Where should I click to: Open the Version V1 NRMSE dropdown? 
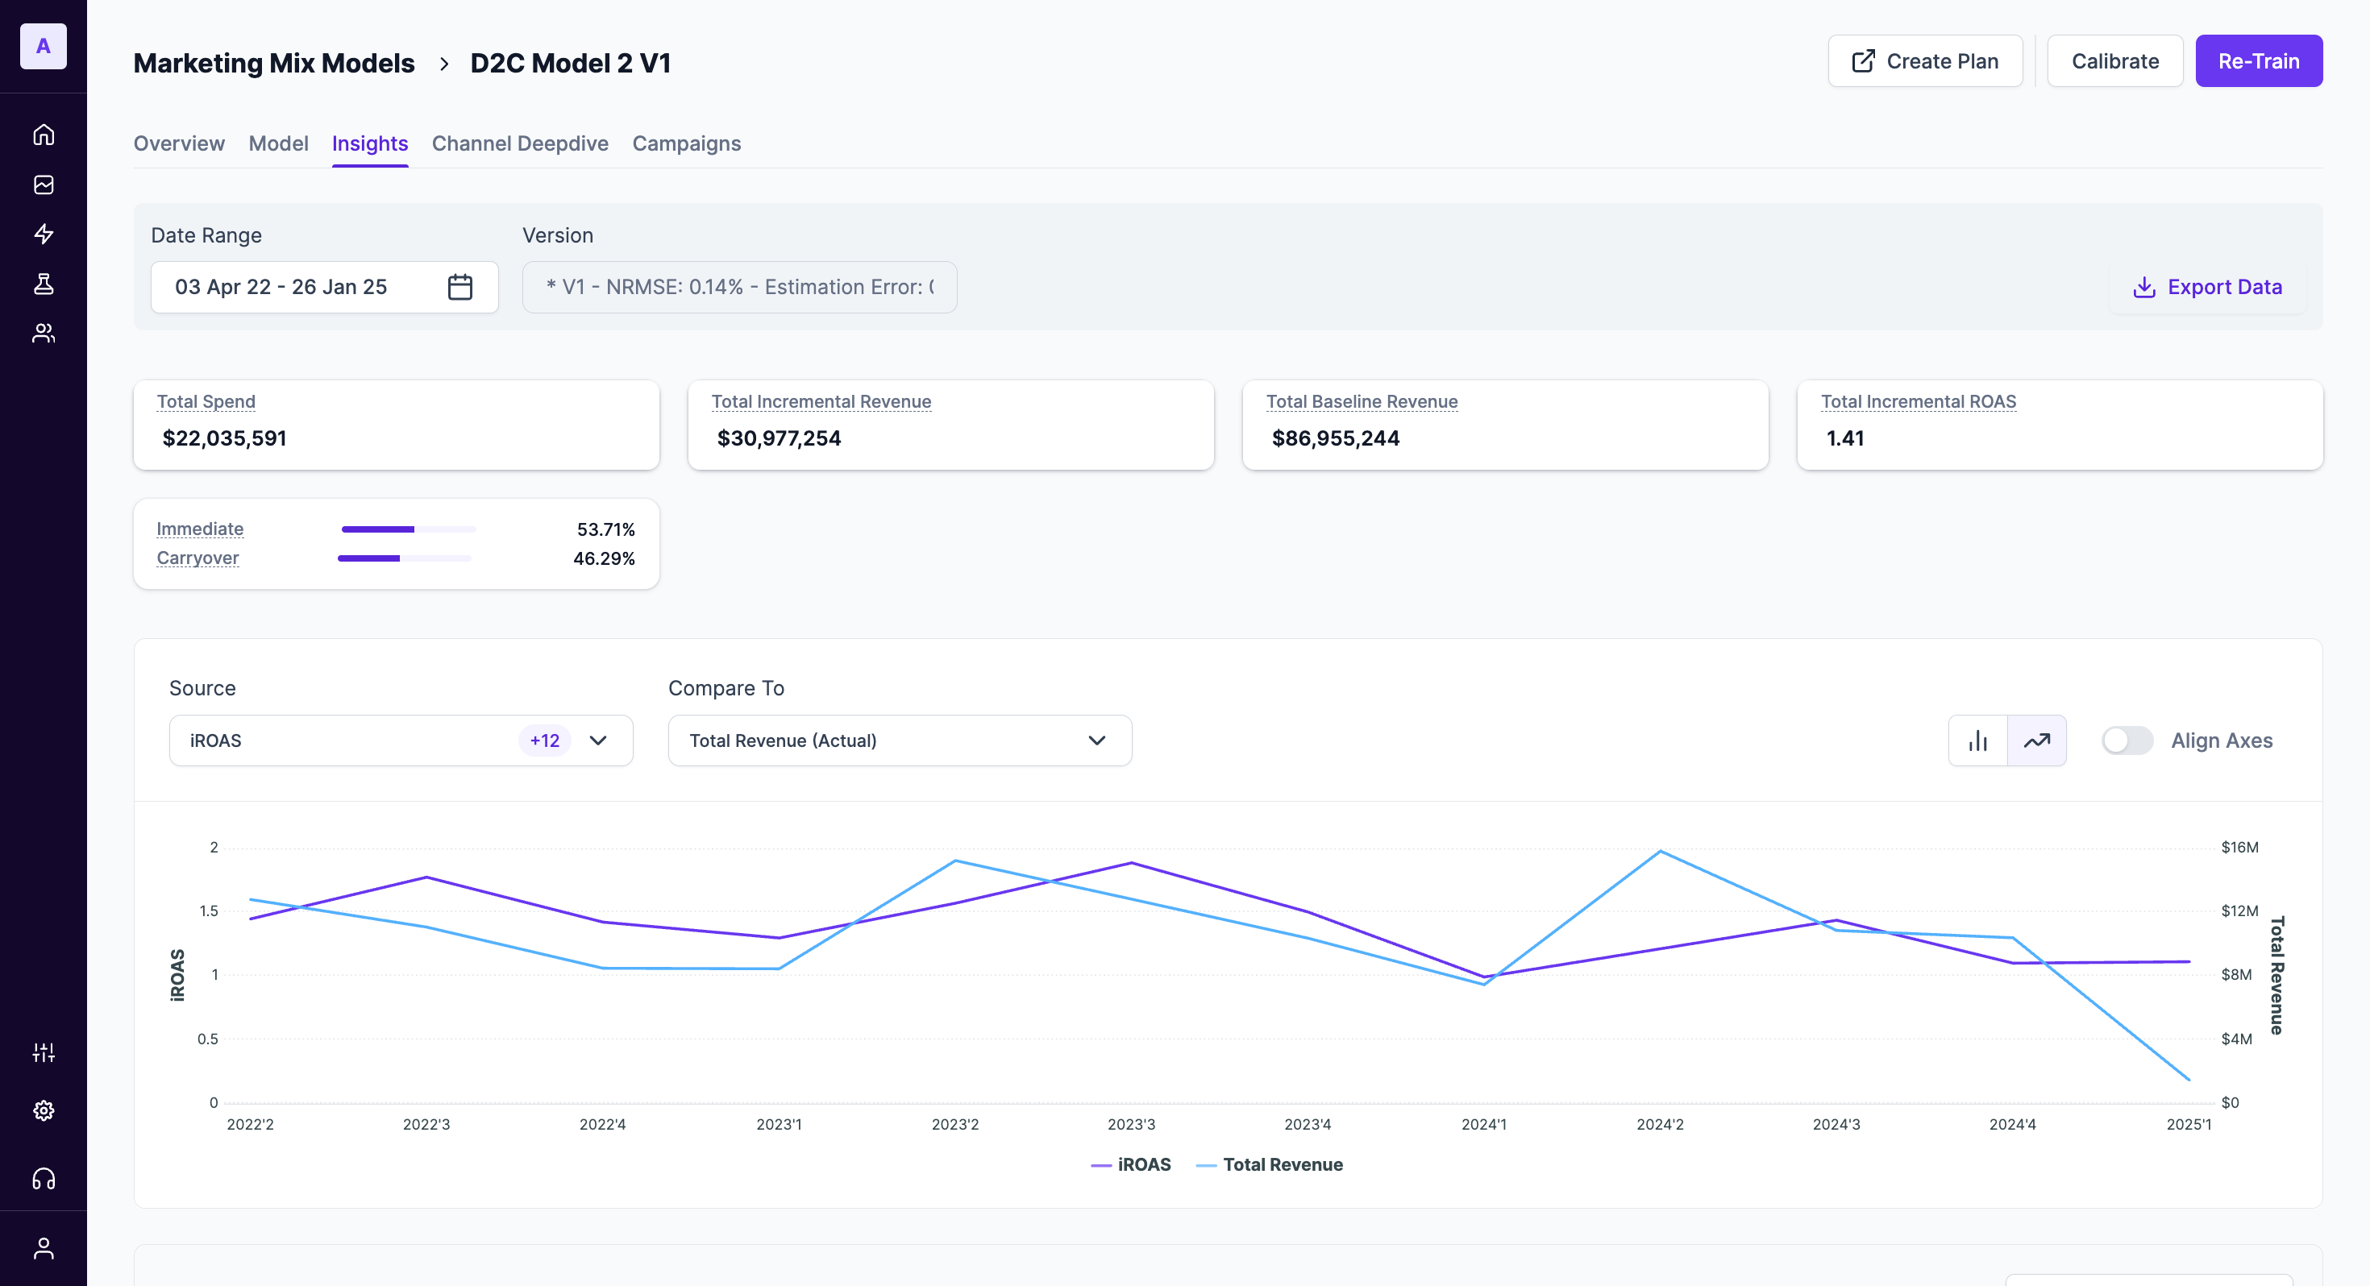738,287
